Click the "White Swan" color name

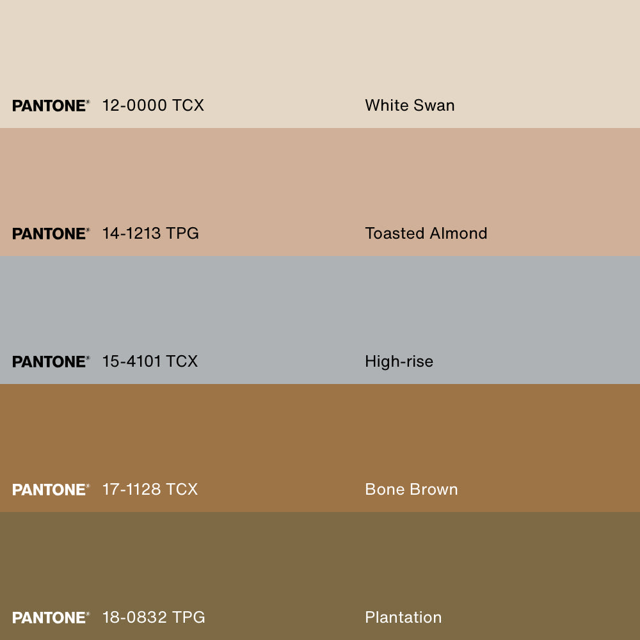(x=410, y=106)
